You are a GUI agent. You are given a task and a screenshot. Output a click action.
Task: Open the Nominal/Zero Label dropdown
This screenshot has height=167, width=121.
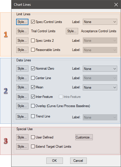click(x=100, y=69)
